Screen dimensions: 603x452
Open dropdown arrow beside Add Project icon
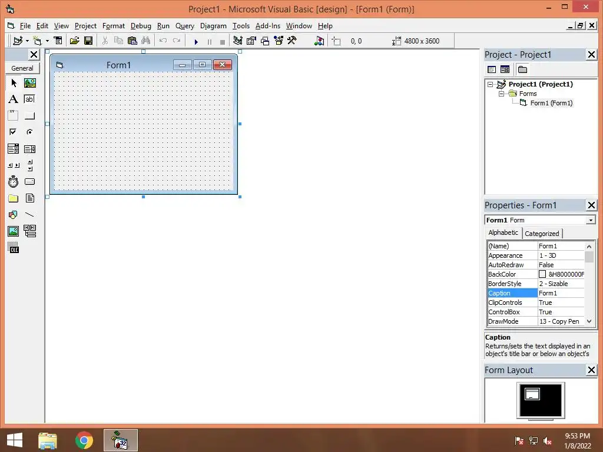(x=27, y=41)
